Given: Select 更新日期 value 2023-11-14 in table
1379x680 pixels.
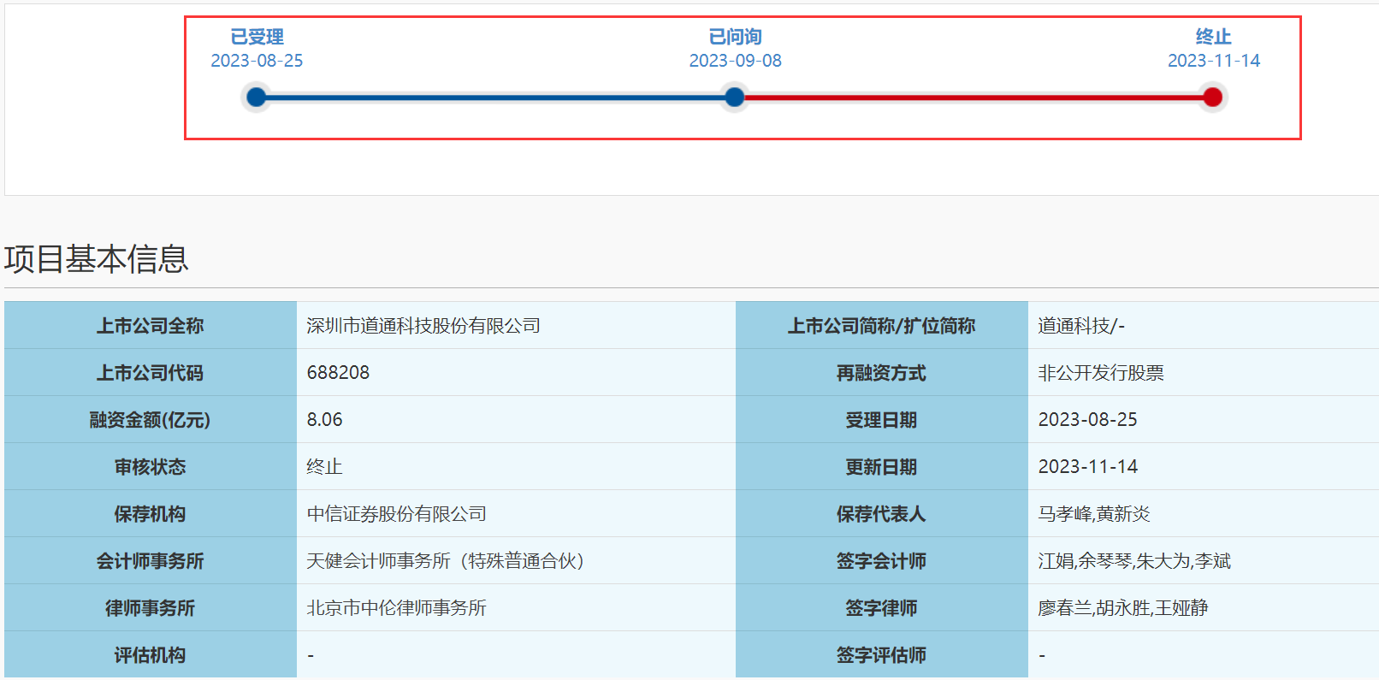Looking at the screenshot, I should pyautogui.click(x=1087, y=467).
